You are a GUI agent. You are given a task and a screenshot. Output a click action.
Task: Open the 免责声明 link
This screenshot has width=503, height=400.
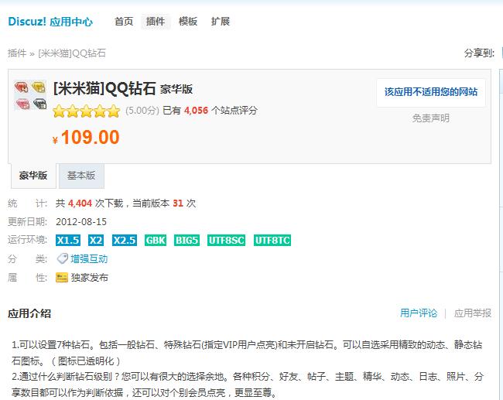pyautogui.click(x=431, y=118)
